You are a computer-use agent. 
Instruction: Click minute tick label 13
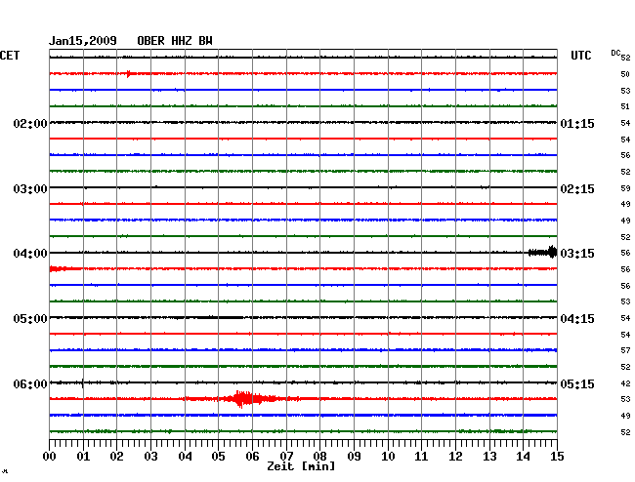pyautogui.click(x=489, y=457)
